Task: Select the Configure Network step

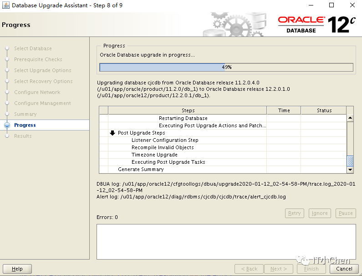Action: 37,92
